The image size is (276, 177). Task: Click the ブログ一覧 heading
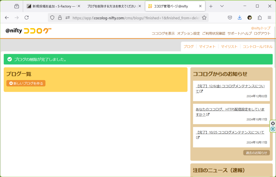(19, 74)
